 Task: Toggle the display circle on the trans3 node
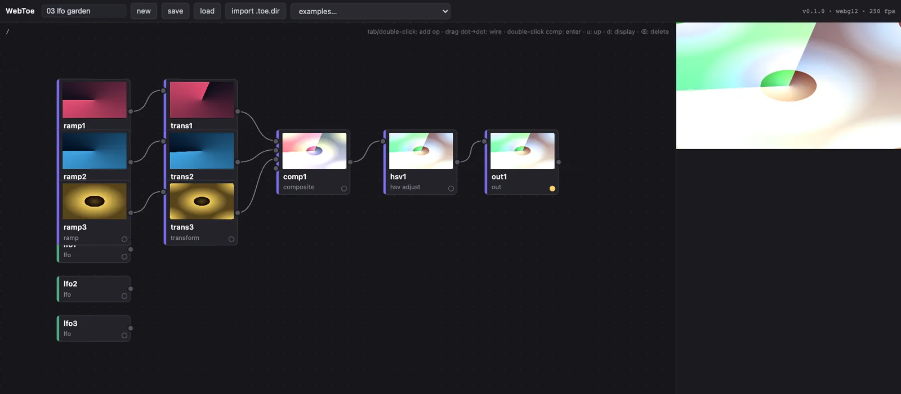tap(231, 239)
